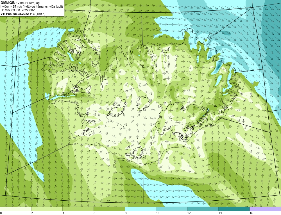Click the '(+59 h)' forecast offset text
This screenshot has width=281, height=215.
click(x=40, y=14)
